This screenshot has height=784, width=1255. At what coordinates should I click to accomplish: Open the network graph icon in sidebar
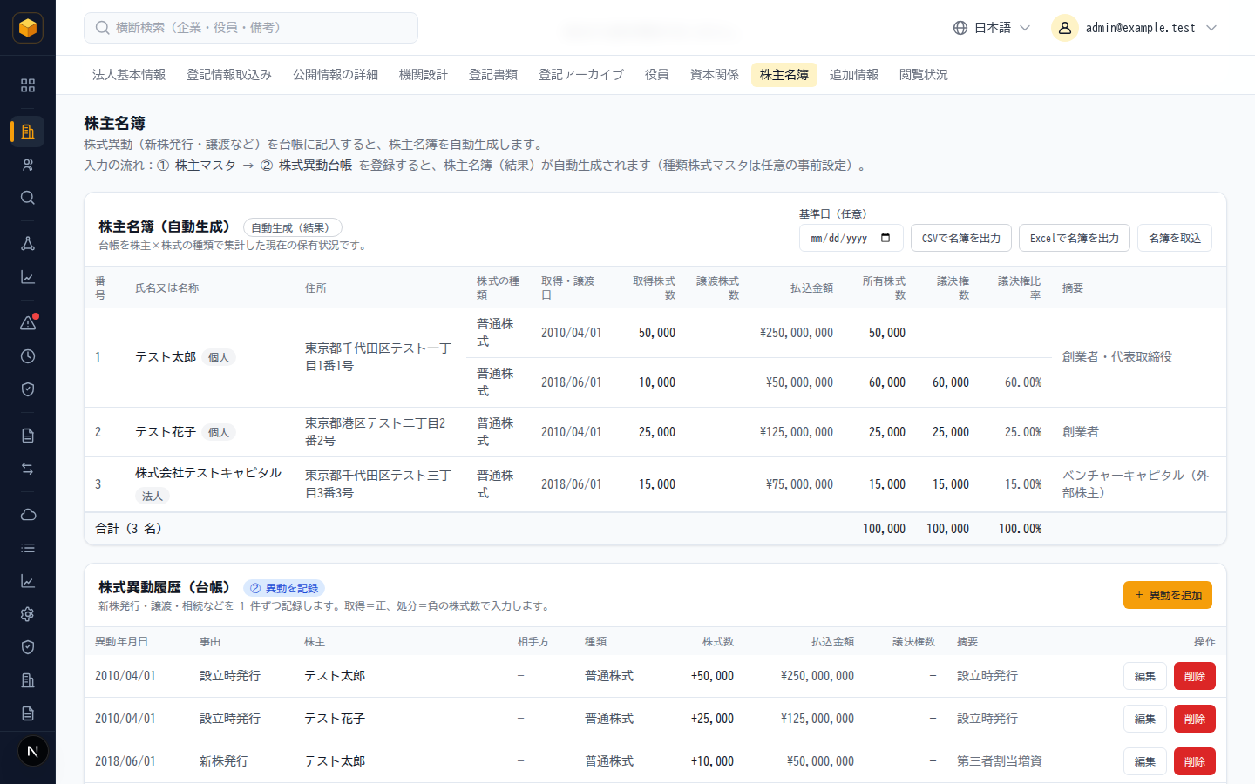pyautogui.click(x=28, y=244)
